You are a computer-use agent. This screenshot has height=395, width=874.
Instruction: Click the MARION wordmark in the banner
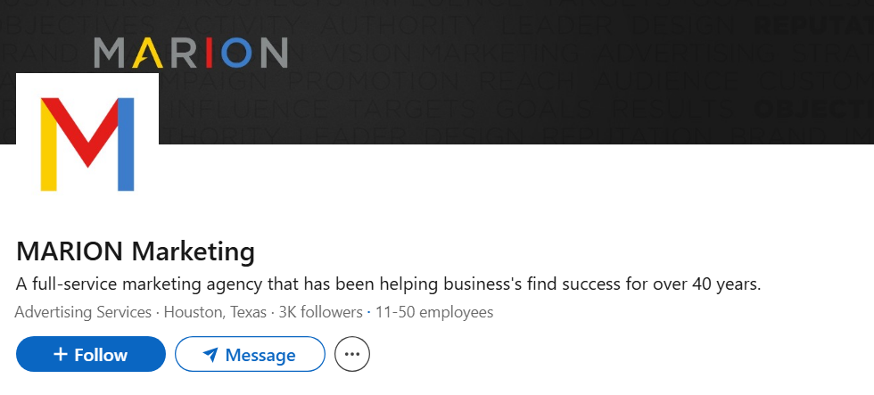tap(191, 53)
